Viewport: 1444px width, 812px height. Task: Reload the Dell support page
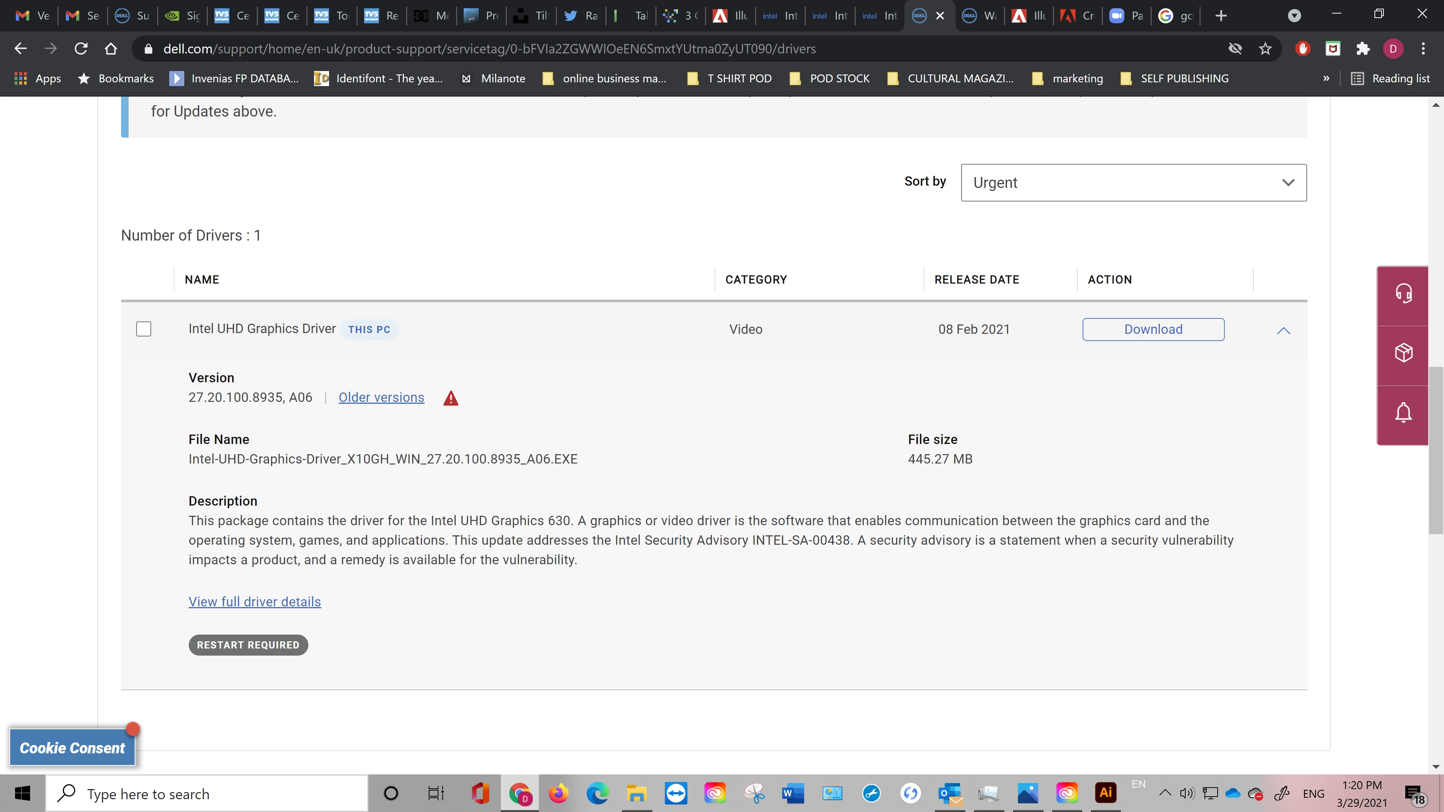tap(81, 49)
